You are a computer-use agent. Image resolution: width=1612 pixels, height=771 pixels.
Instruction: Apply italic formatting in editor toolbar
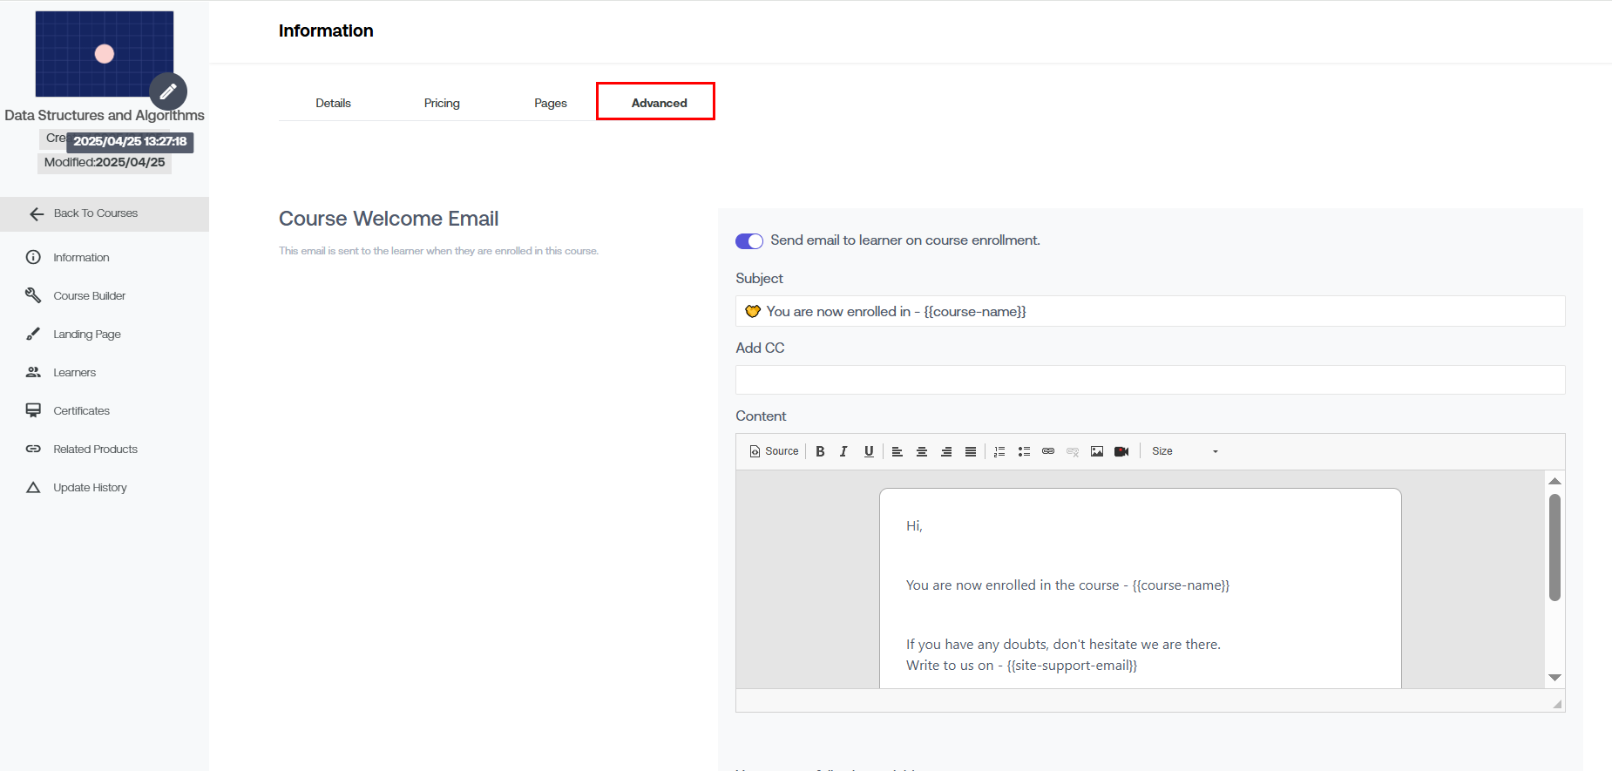pyautogui.click(x=843, y=451)
